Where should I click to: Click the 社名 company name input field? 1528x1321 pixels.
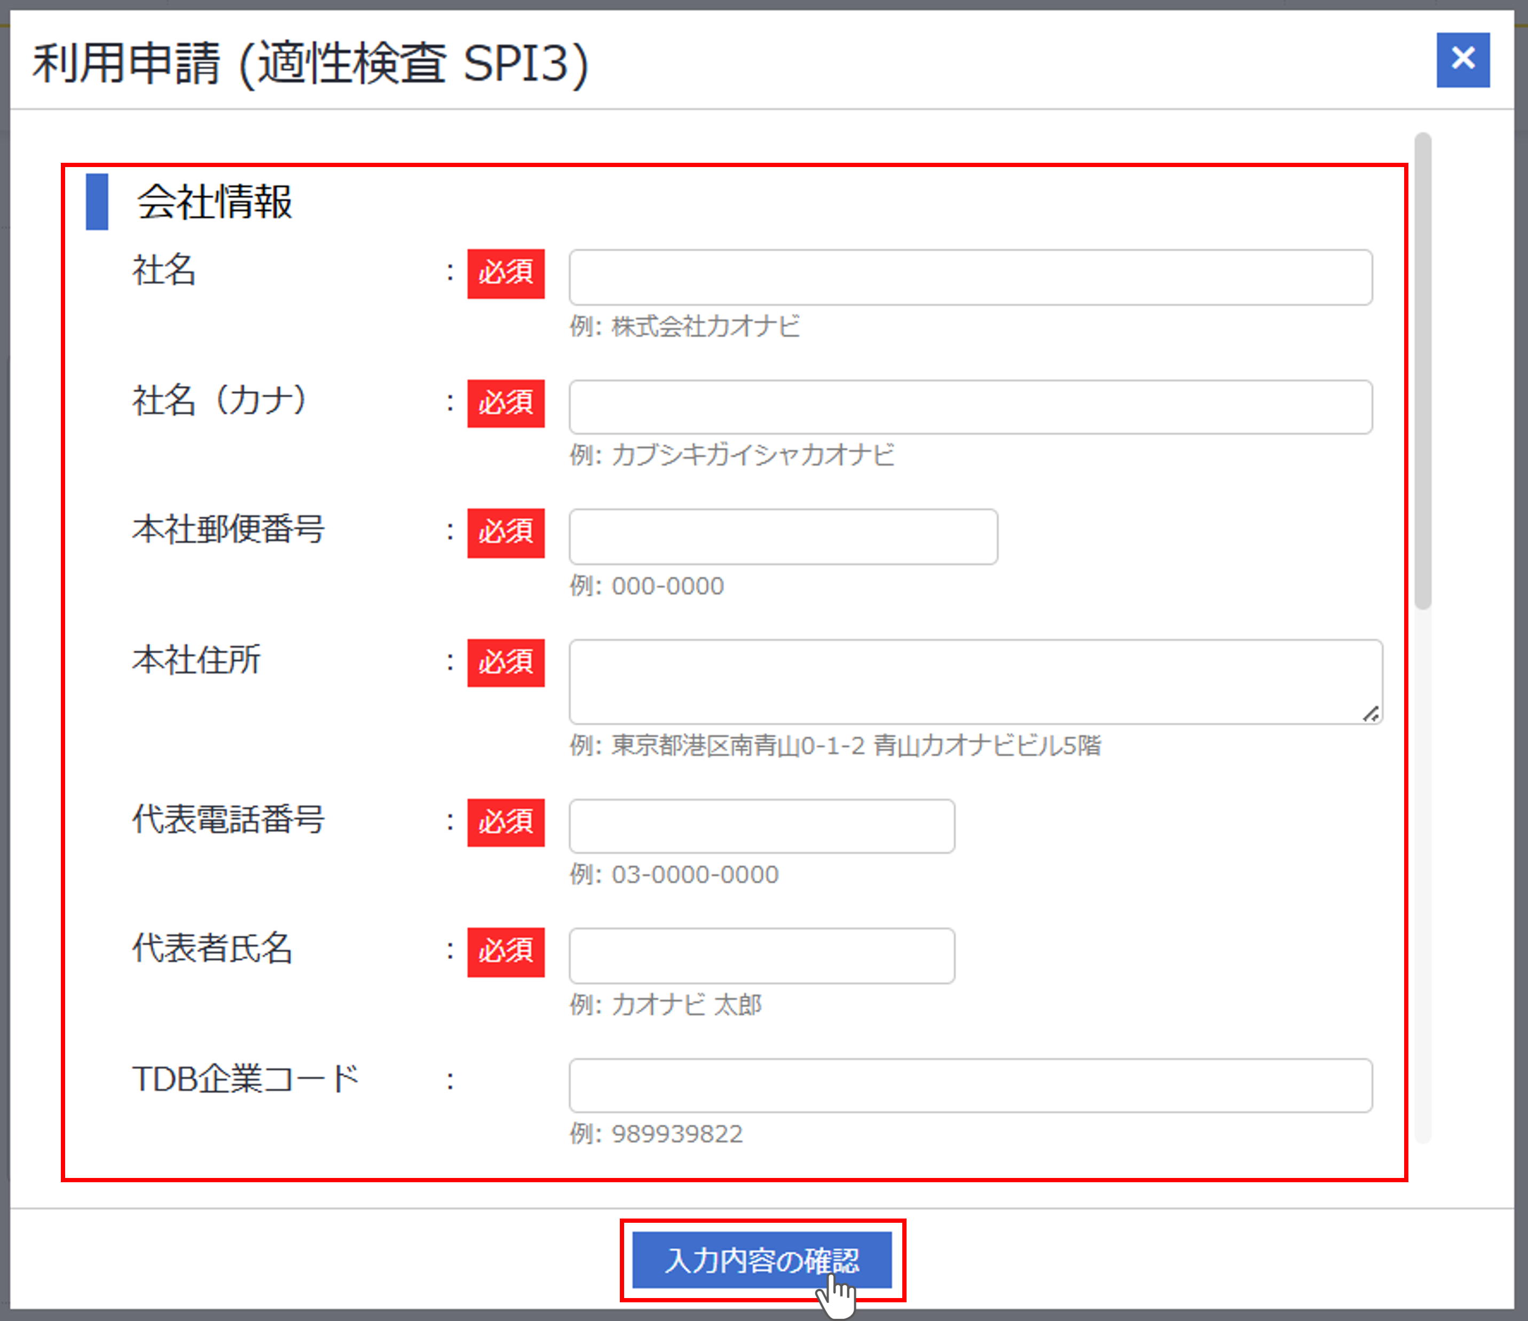pos(970,277)
